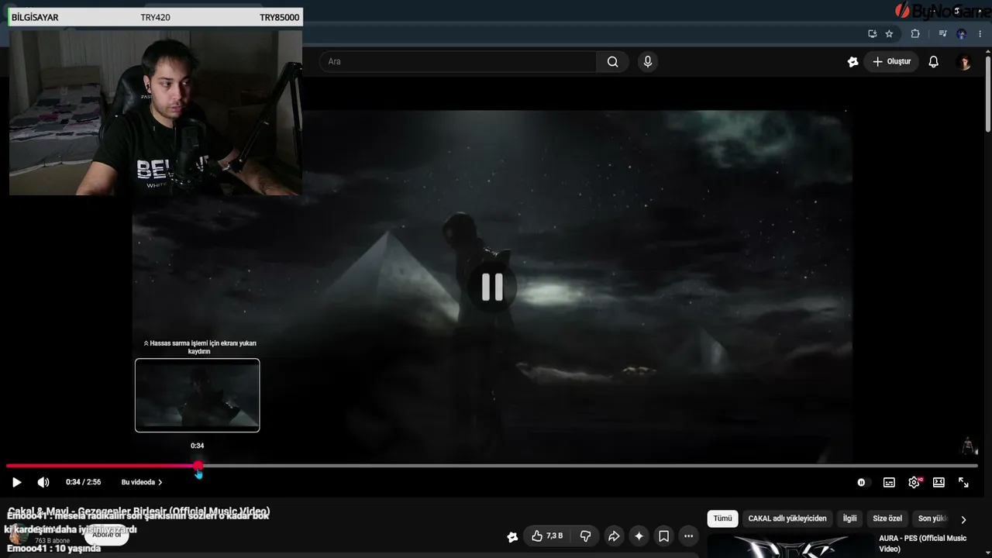Dislike the video with thumbs down
This screenshot has height=558, width=992.
click(585, 536)
